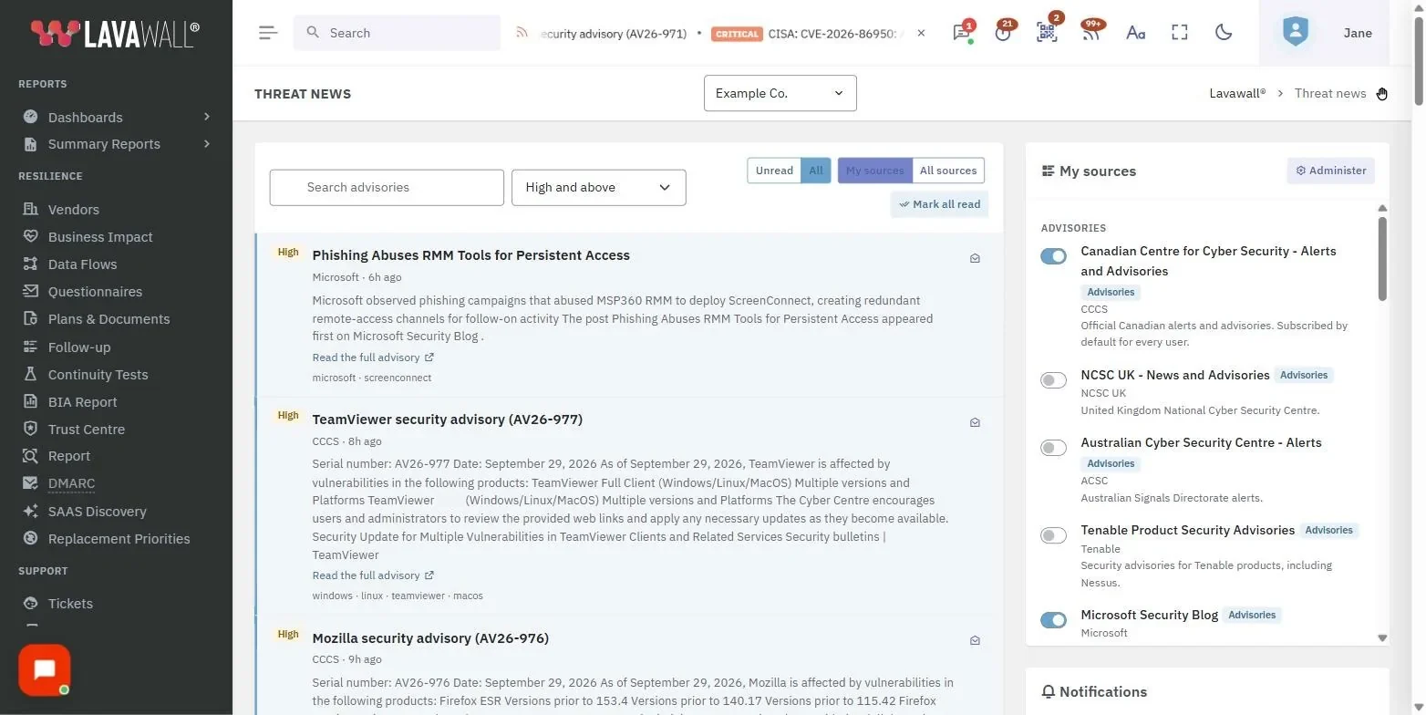1426x715 pixels.
Task: Click the Administer sources button
Action: pos(1330,171)
